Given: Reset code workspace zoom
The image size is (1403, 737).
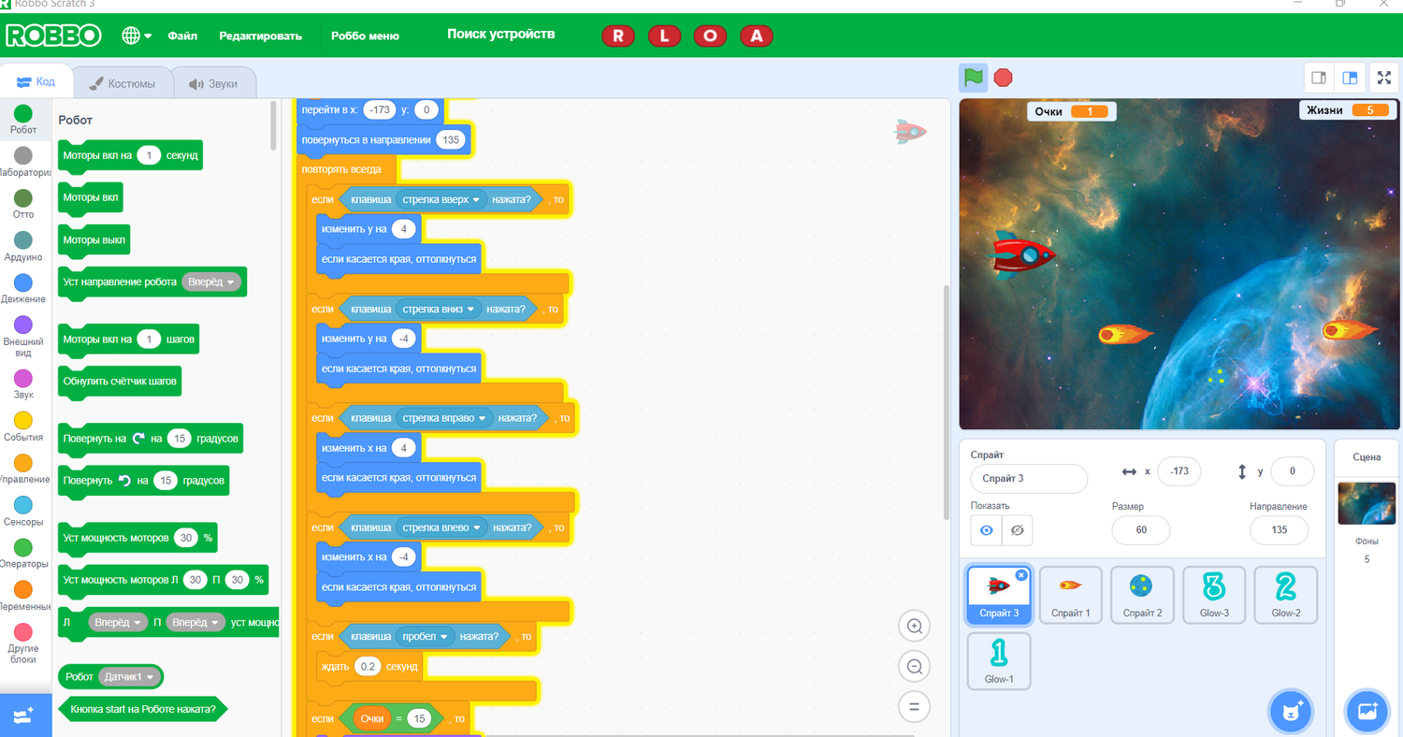Looking at the screenshot, I should [915, 706].
